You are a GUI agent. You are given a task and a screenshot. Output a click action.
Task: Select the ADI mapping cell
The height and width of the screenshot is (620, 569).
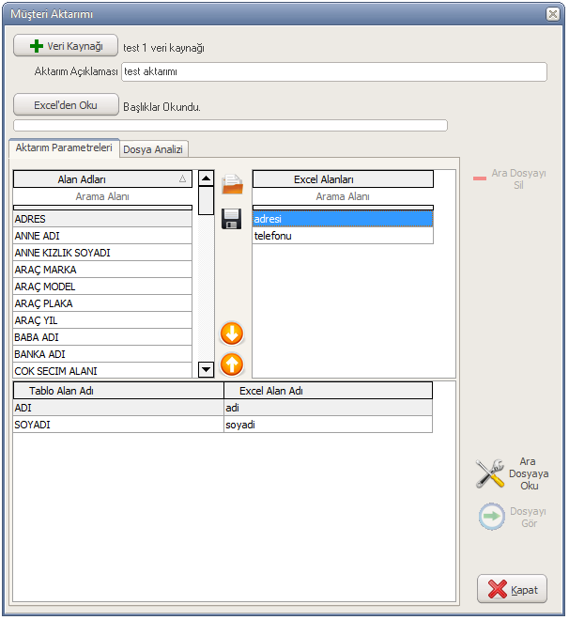(118, 408)
